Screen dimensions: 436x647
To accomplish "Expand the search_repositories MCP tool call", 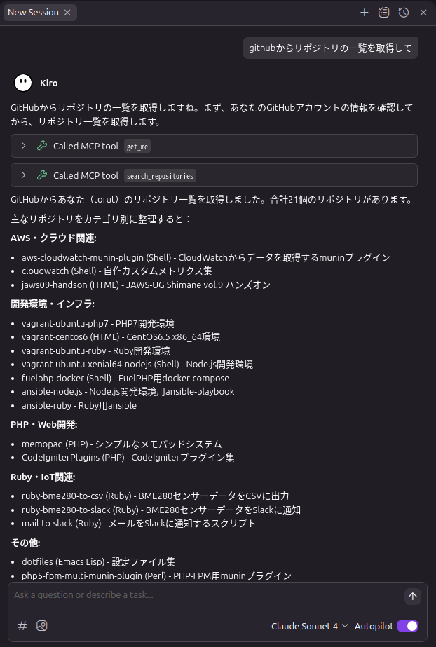I will coord(24,175).
